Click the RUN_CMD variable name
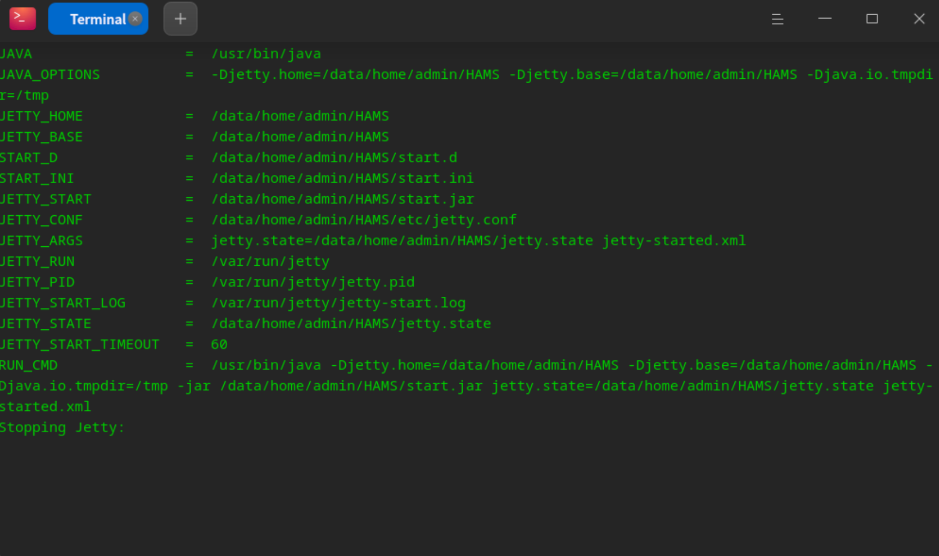Image resolution: width=939 pixels, height=556 pixels. coord(29,365)
